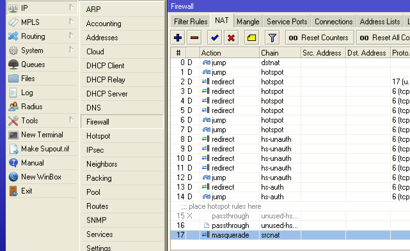Expand the Tools submenu arrow
This screenshot has width=410, height=251.
(71, 120)
